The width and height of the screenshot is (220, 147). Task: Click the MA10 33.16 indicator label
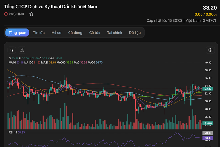[16, 62]
